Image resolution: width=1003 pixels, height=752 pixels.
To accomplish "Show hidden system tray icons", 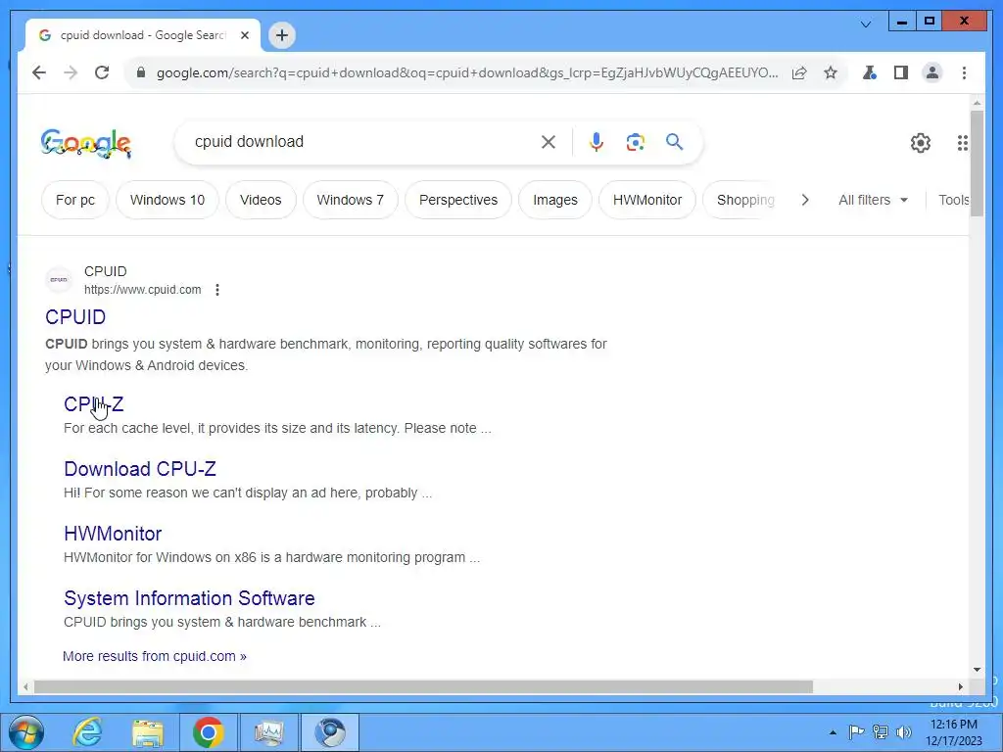I will 833,732.
